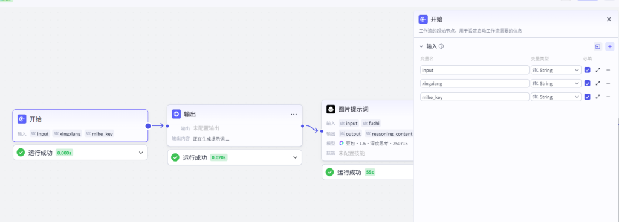This screenshot has width=619, height=222.
Task: Click the 开始 icon in the side panel header
Action: coord(423,19)
